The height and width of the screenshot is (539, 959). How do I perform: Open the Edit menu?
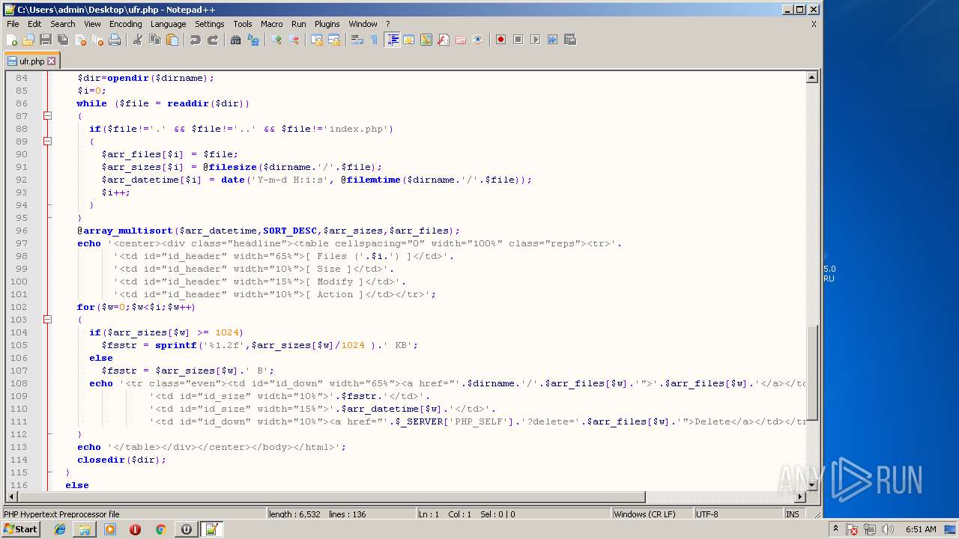(34, 24)
